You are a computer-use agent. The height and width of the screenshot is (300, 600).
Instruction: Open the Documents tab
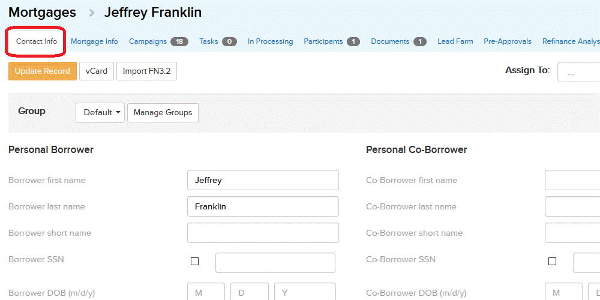tap(391, 41)
